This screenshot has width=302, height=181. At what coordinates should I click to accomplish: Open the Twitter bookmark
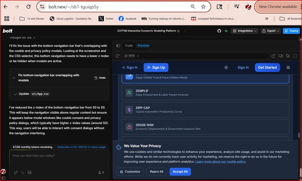tap(106, 18)
